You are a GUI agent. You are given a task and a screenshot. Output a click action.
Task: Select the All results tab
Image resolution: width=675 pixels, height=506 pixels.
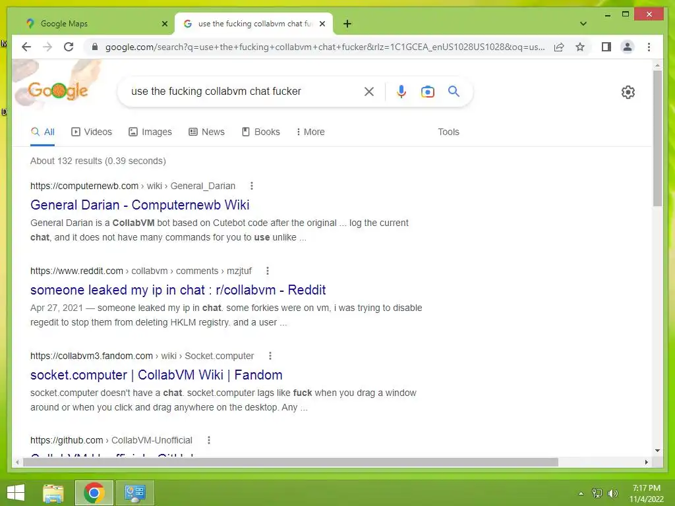click(x=43, y=132)
